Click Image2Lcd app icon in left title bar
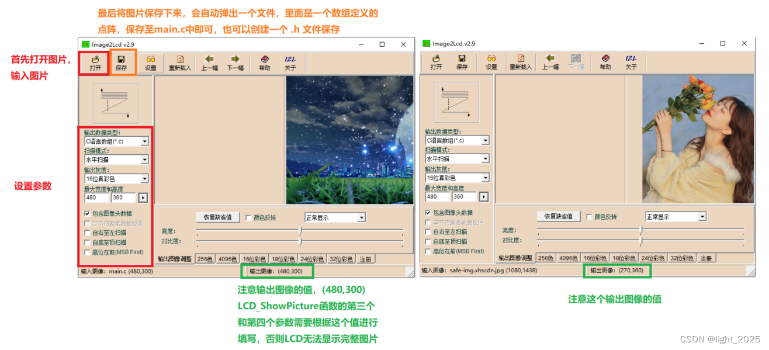Image resolution: width=769 pixels, height=350 pixels. (85, 44)
